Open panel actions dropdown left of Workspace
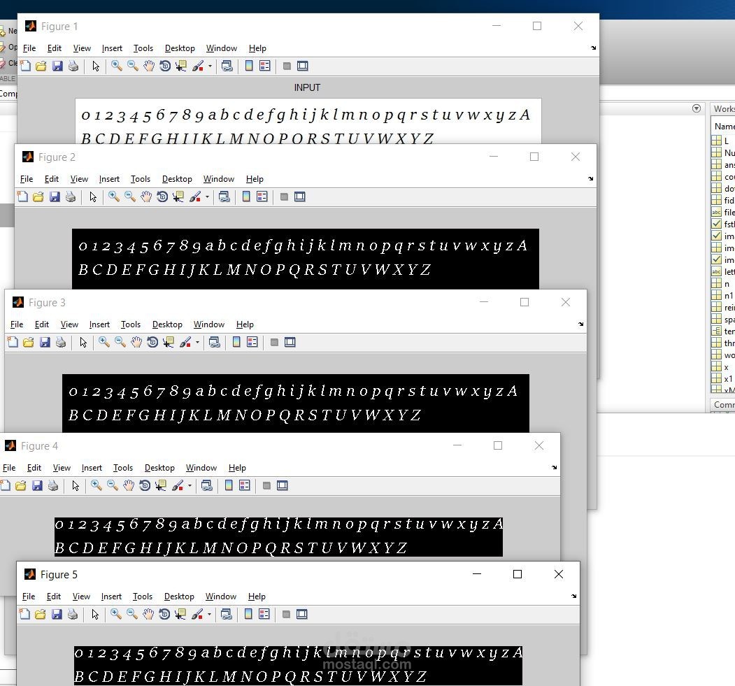The image size is (735, 686). (x=696, y=108)
